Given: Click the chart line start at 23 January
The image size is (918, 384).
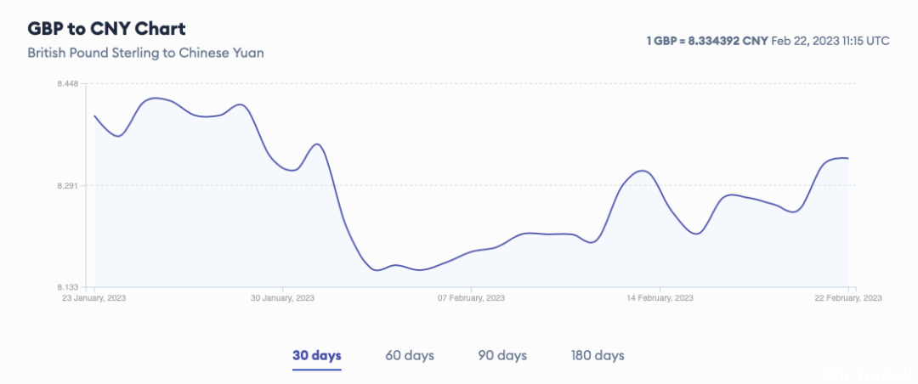Looking at the screenshot, I should 95,116.
